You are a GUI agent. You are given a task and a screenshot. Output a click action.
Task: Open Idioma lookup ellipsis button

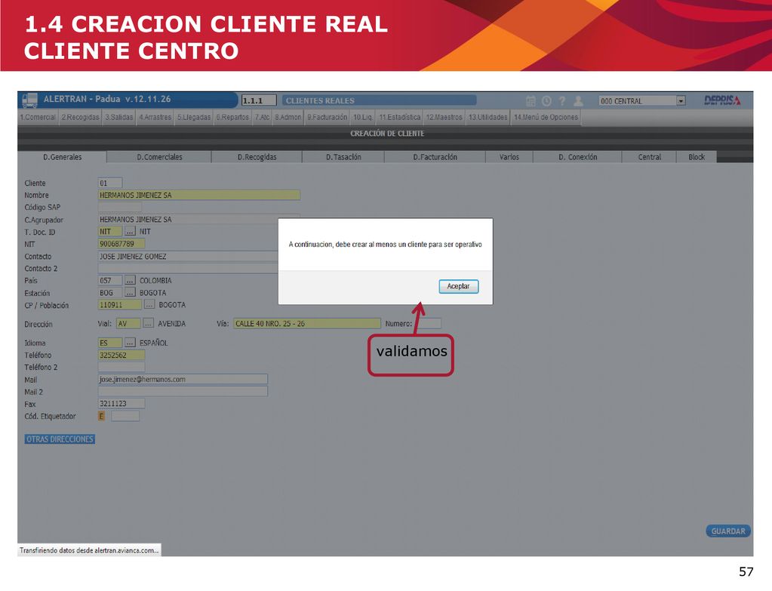tap(130, 342)
